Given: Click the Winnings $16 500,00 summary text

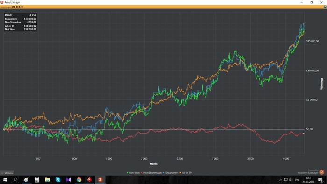Looking at the screenshot, I should pos(12,7).
